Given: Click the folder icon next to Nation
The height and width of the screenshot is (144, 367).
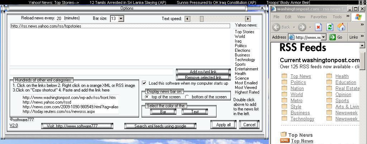Looking at the screenshot, I should 284,88.
